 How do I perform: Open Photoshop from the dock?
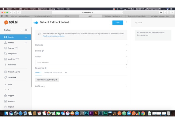(x=86, y=113)
